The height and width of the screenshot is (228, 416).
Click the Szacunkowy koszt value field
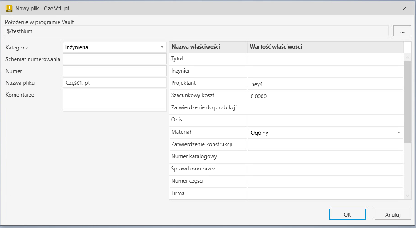pos(325,96)
